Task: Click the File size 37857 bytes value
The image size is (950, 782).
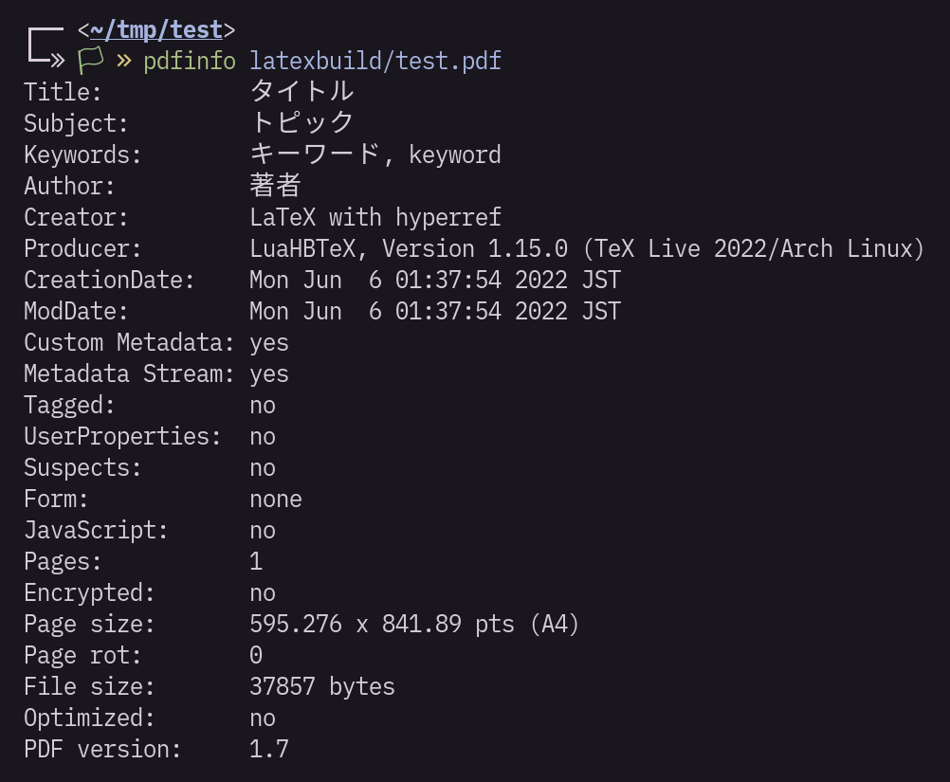Action: 322,687
